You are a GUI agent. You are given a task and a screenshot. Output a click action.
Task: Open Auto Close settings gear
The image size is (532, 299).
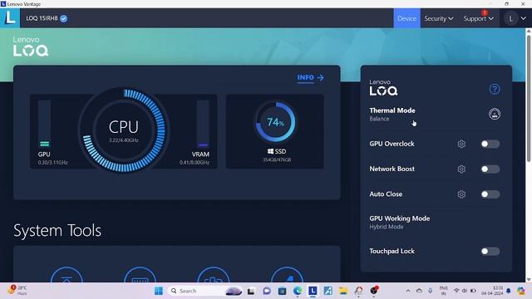tap(461, 194)
